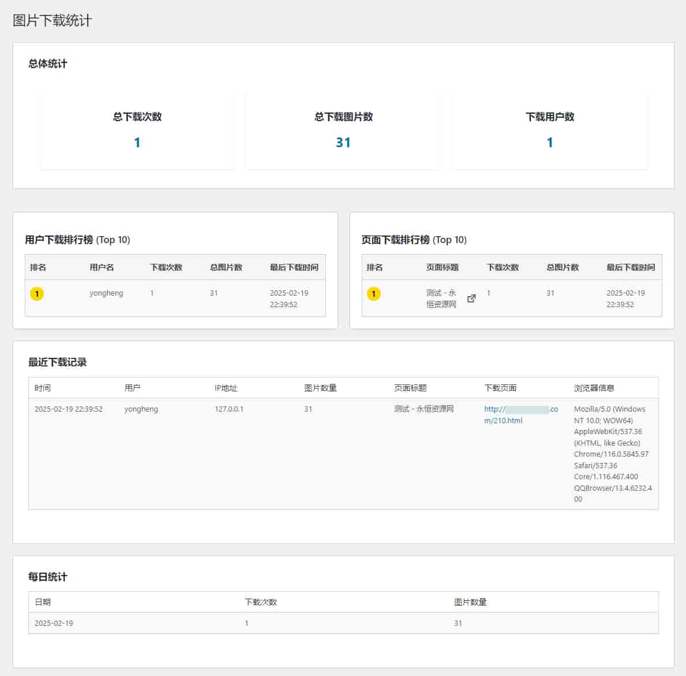Open the external link icon beside 测试 - 永恒资源网
Image resolution: width=686 pixels, height=676 pixels.
pos(471,298)
